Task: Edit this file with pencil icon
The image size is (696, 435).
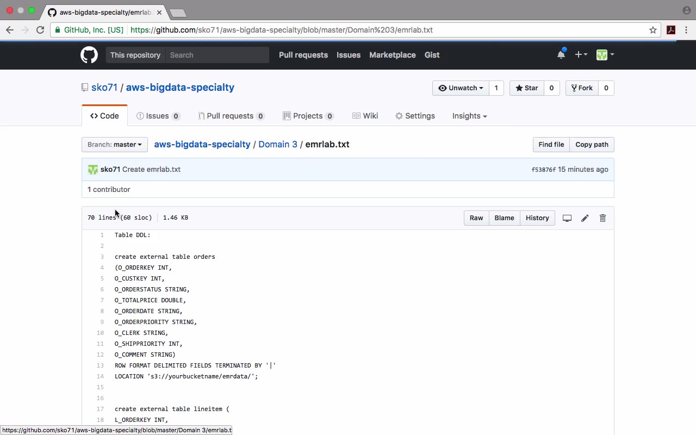Action: 585,218
